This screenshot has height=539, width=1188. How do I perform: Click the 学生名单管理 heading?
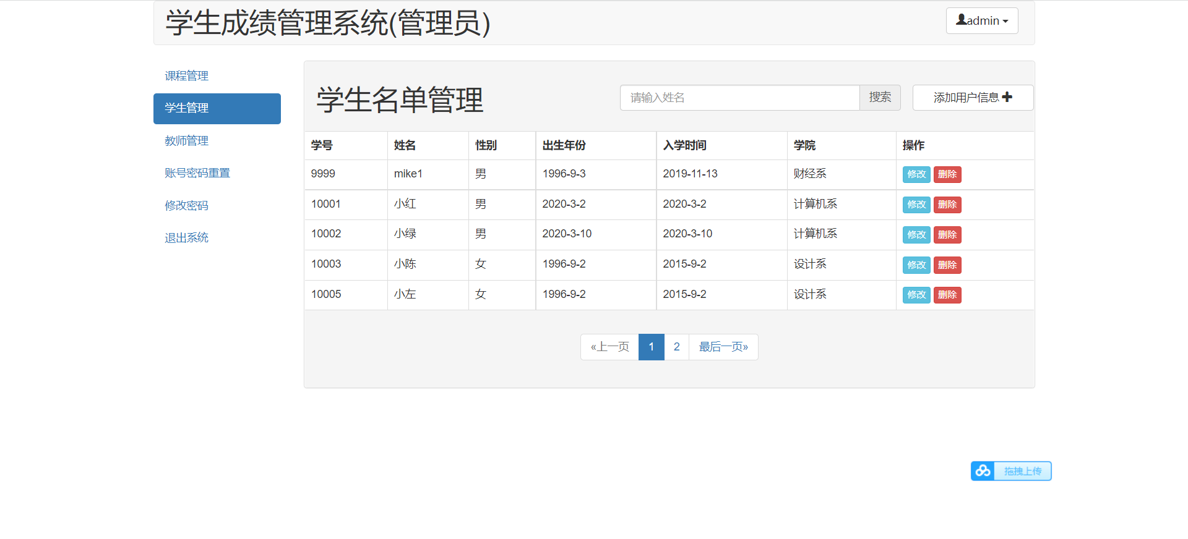[x=400, y=100]
